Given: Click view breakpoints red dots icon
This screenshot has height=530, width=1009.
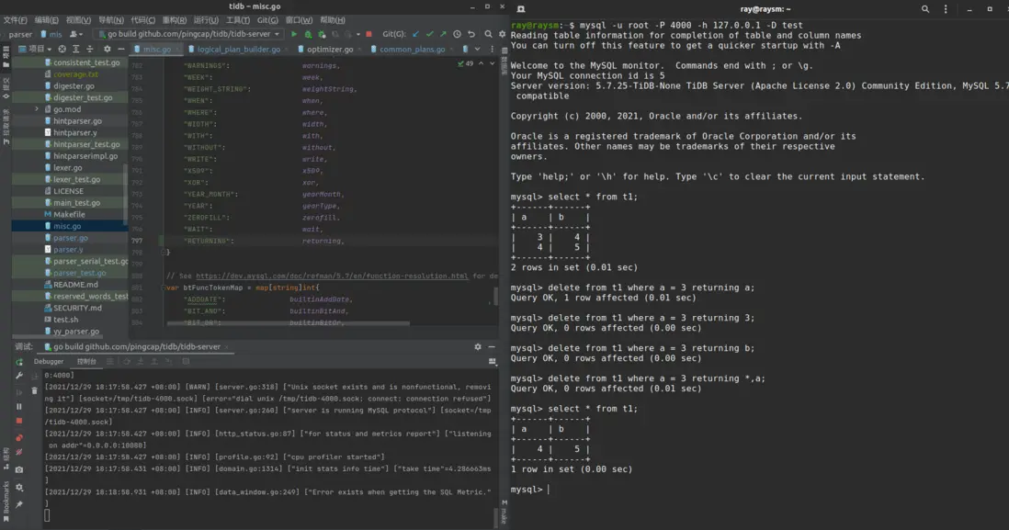Looking at the screenshot, I should (x=18, y=438).
